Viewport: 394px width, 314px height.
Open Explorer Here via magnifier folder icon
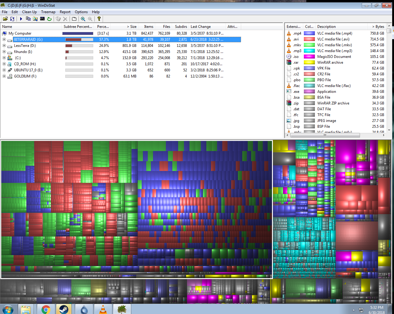pos(35,19)
